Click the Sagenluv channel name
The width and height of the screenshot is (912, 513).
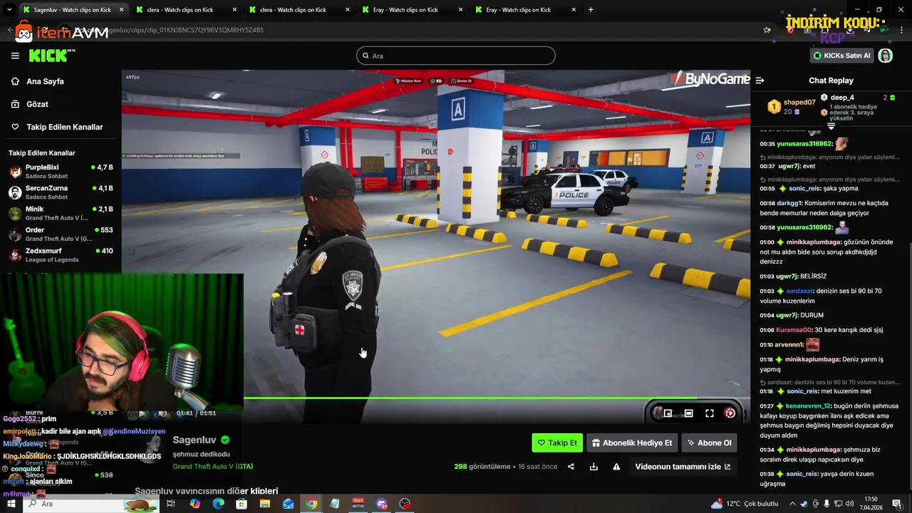point(195,440)
